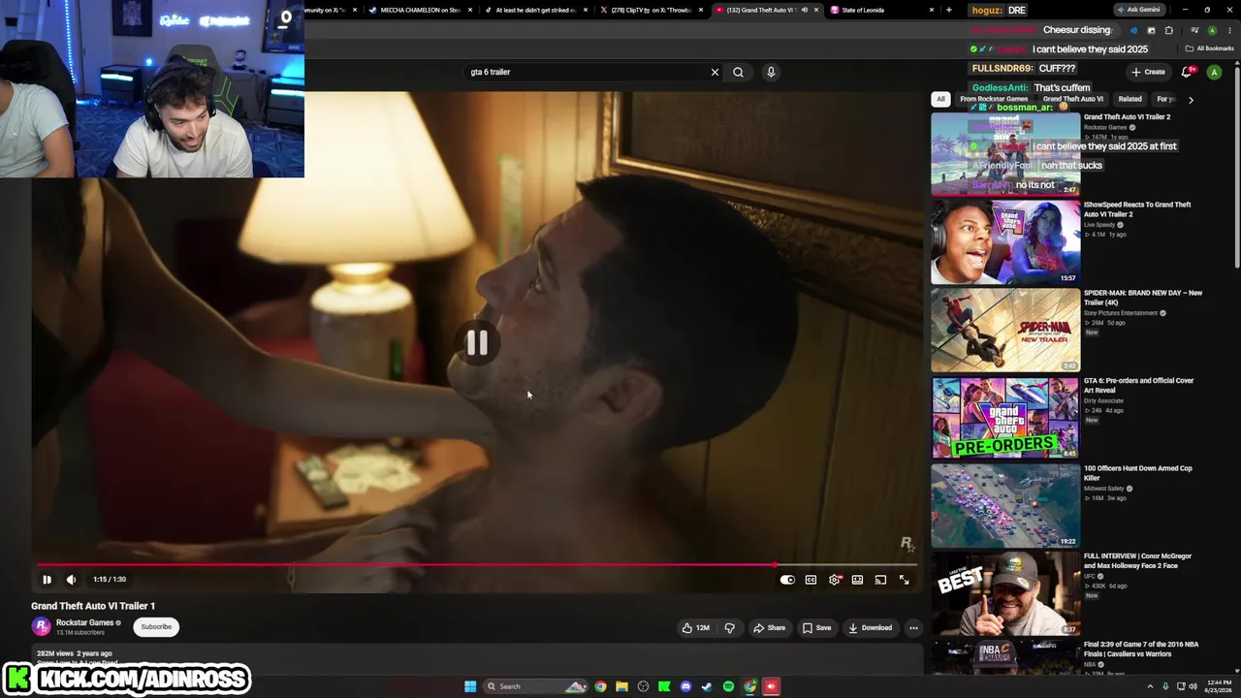
Task: Enter fullscreen video mode
Action: coord(904,580)
